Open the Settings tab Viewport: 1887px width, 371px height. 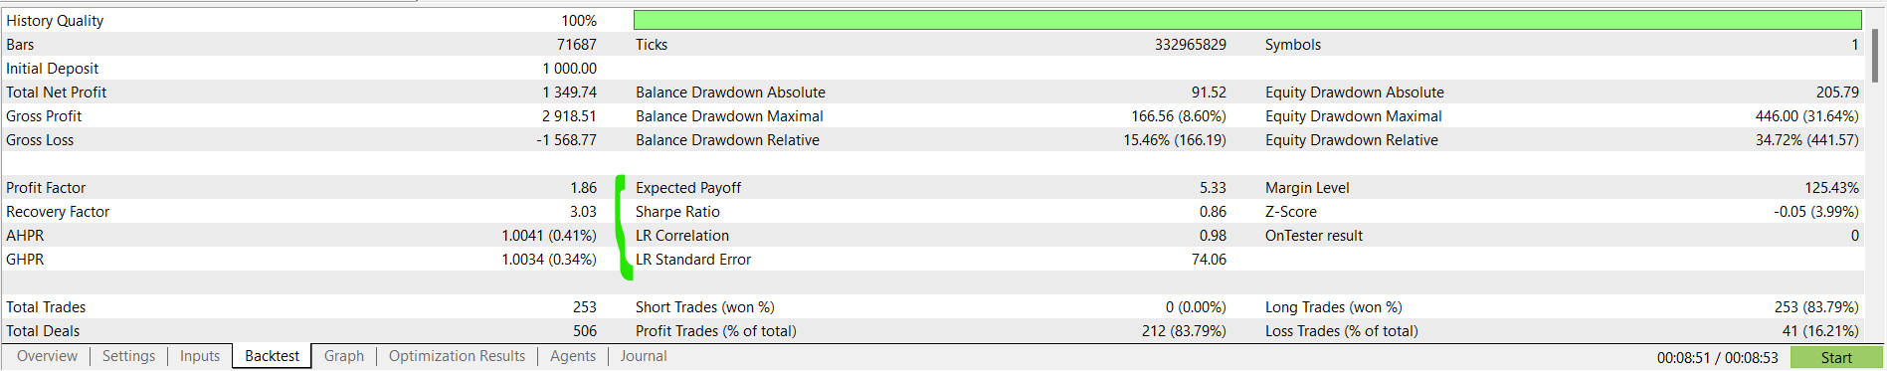[128, 356]
